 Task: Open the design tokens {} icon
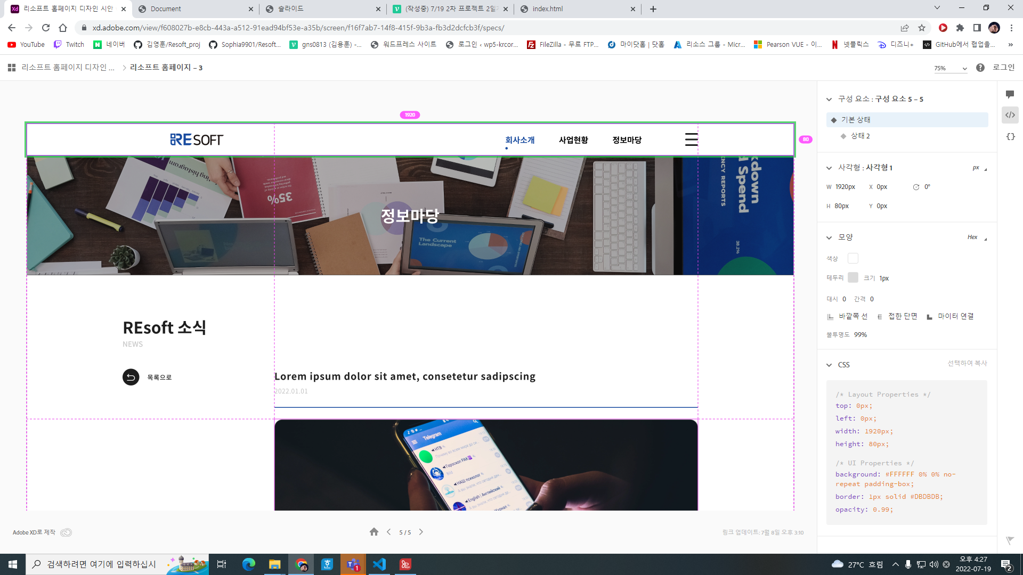(x=1011, y=137)
